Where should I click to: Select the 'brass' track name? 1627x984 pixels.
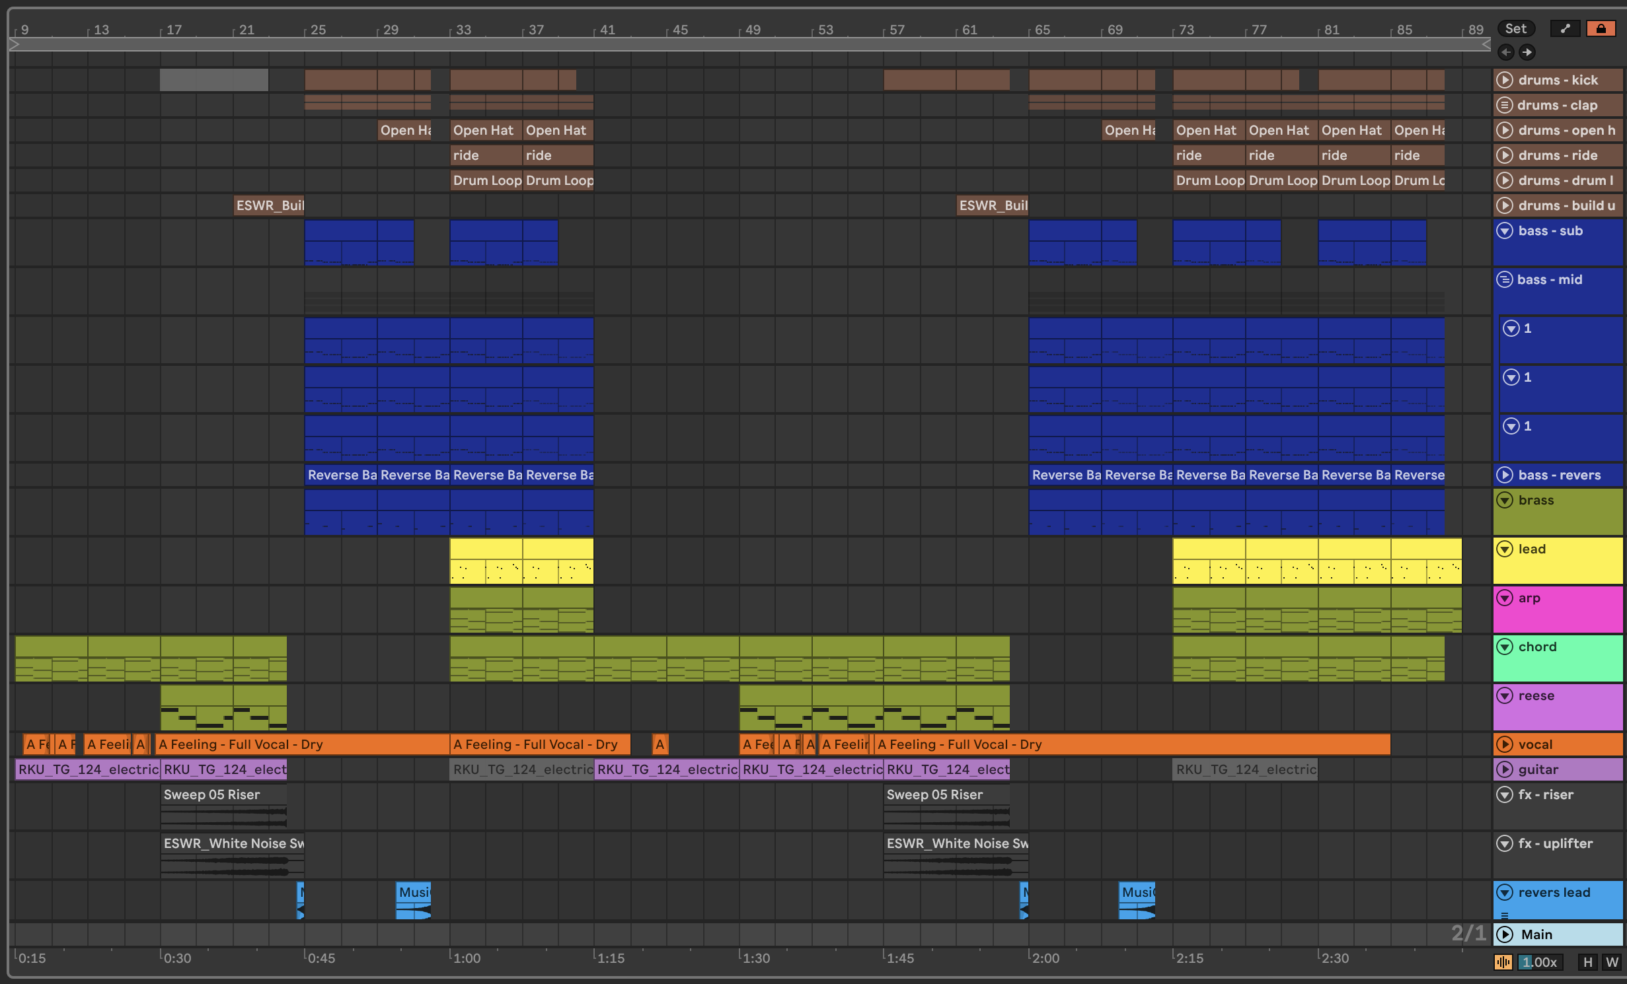click(x=1536, y=500)
